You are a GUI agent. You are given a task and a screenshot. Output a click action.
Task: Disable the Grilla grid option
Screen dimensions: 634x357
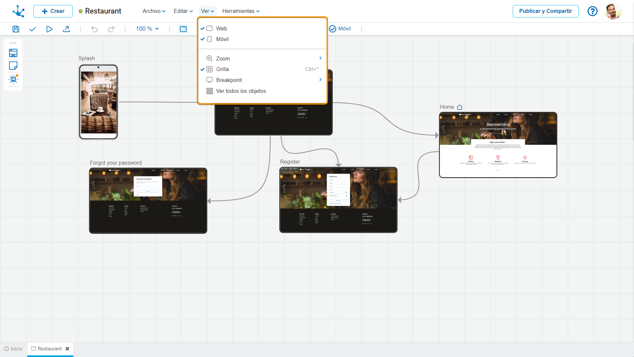point(222,69)
